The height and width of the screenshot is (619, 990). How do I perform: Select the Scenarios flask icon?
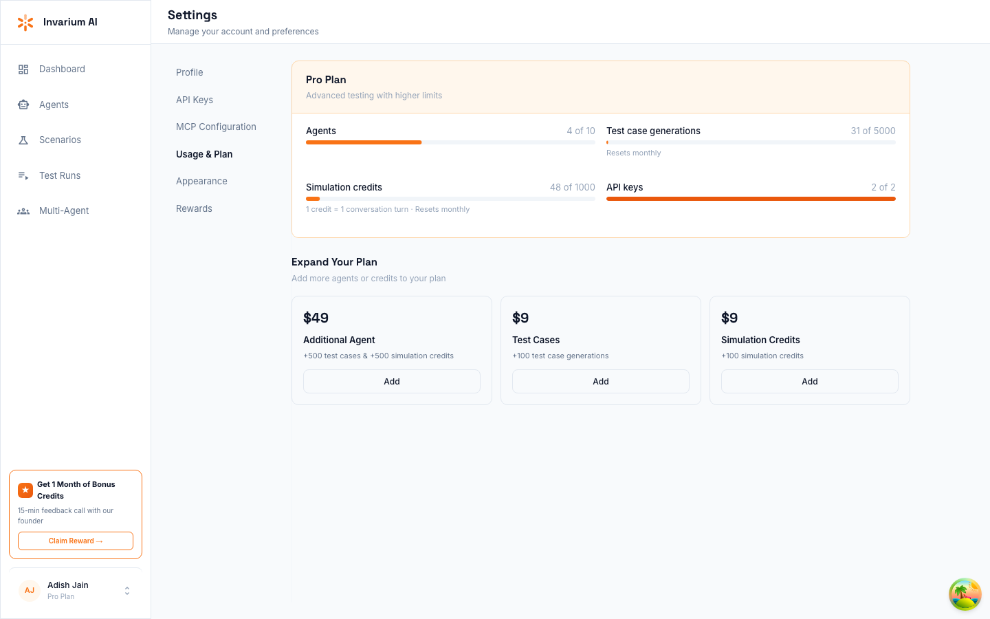tap(23, 140)
